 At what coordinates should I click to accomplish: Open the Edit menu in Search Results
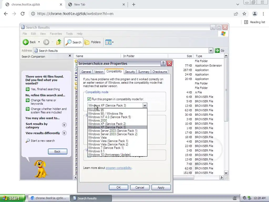click(x=33, y=34)
